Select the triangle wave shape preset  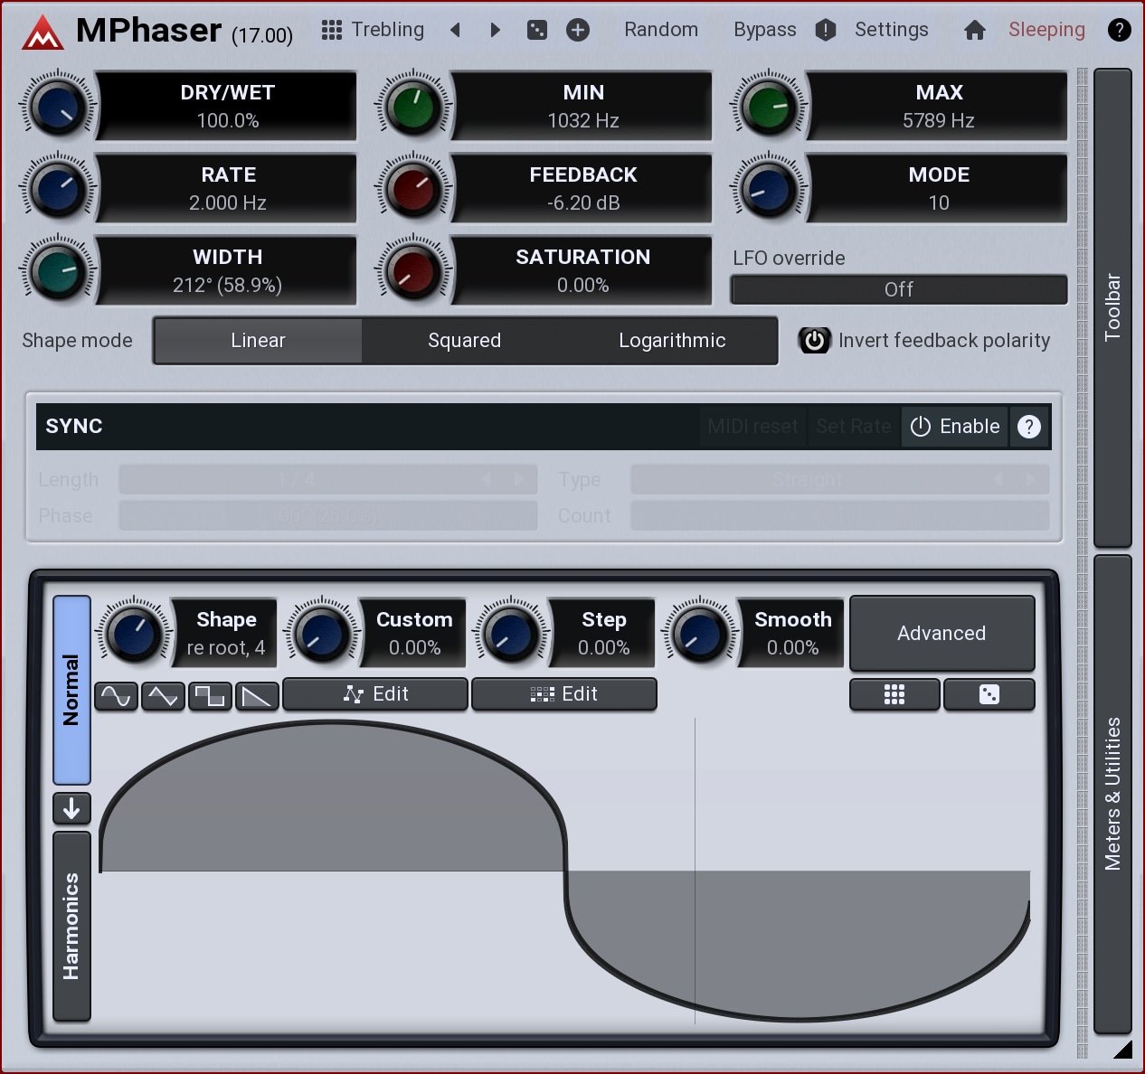click(163, 696)
